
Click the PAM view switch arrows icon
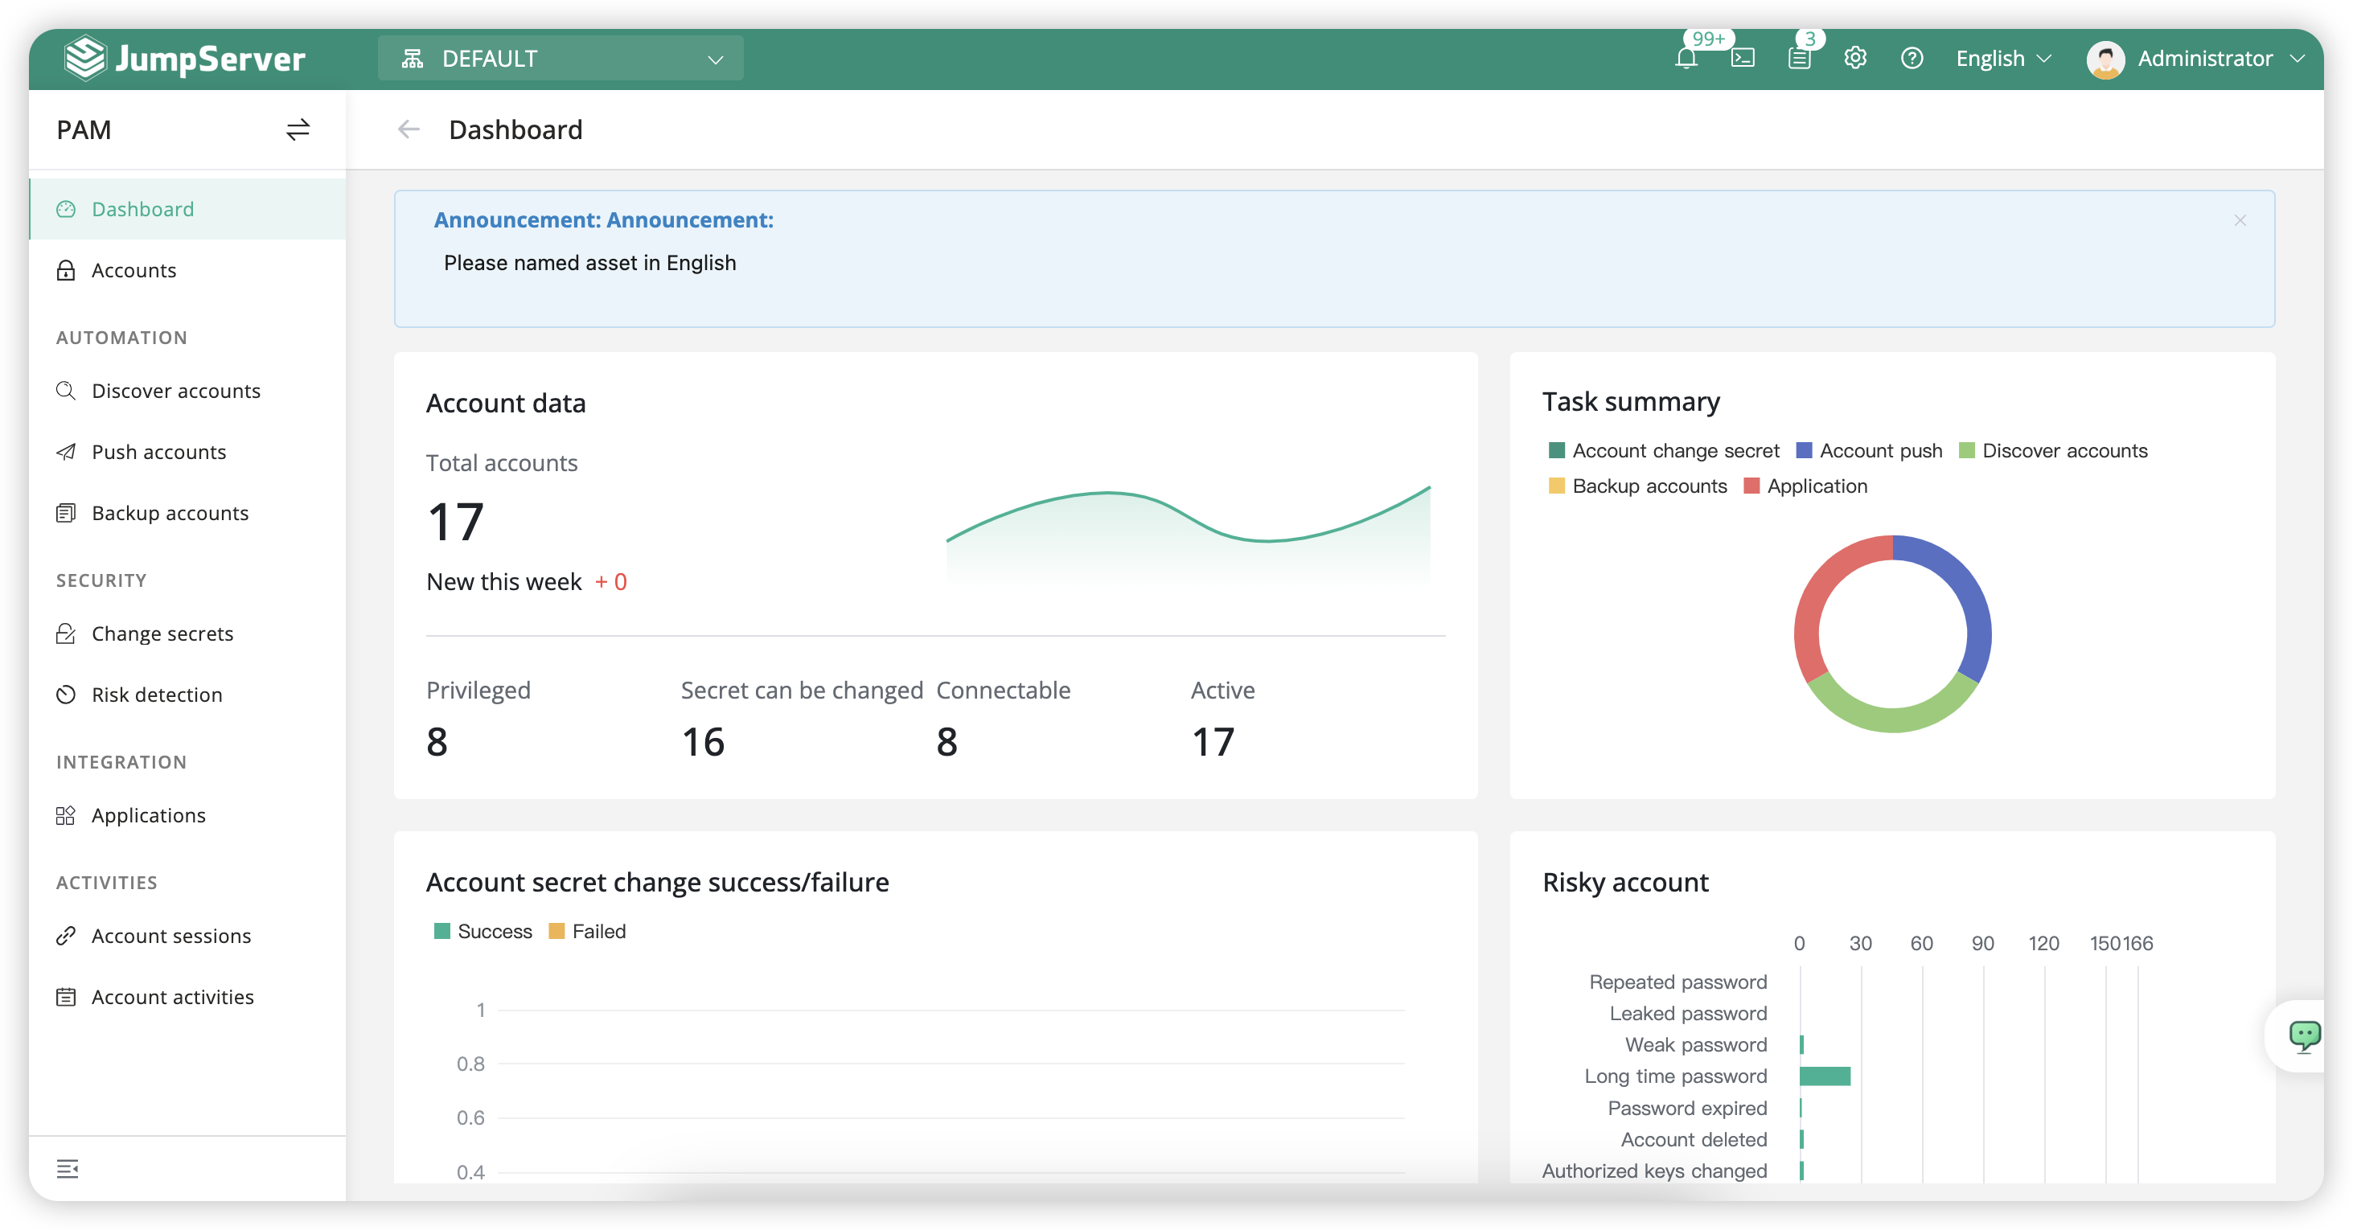(298, 129)
